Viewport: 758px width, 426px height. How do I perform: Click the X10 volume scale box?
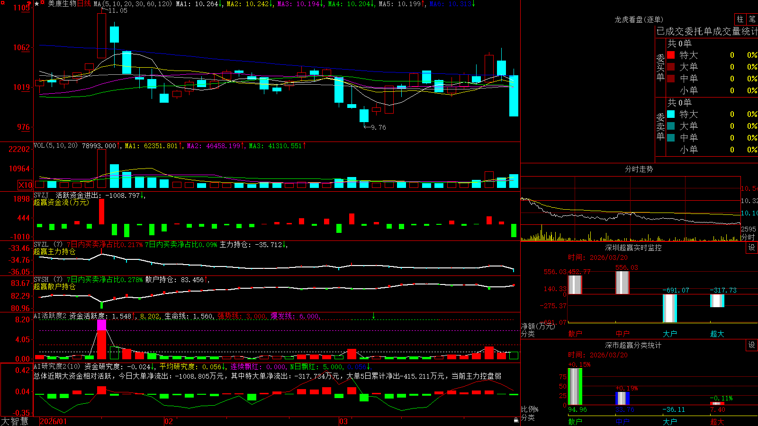[25, 185]
